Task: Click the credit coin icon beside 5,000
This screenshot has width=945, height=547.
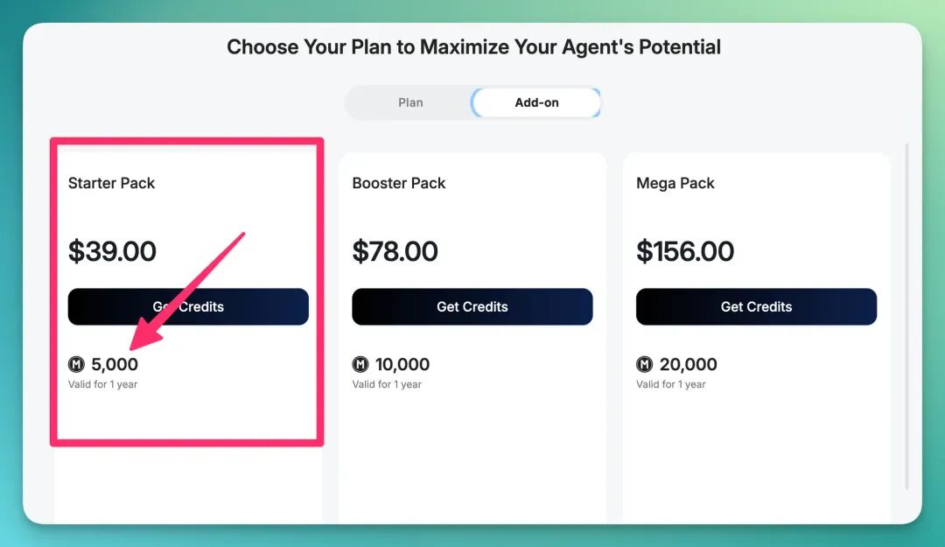Action: click(76, 364)
